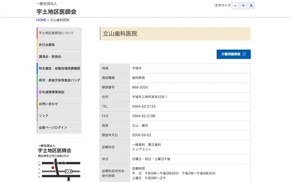Set font size to large (大)

click(251, 5)
